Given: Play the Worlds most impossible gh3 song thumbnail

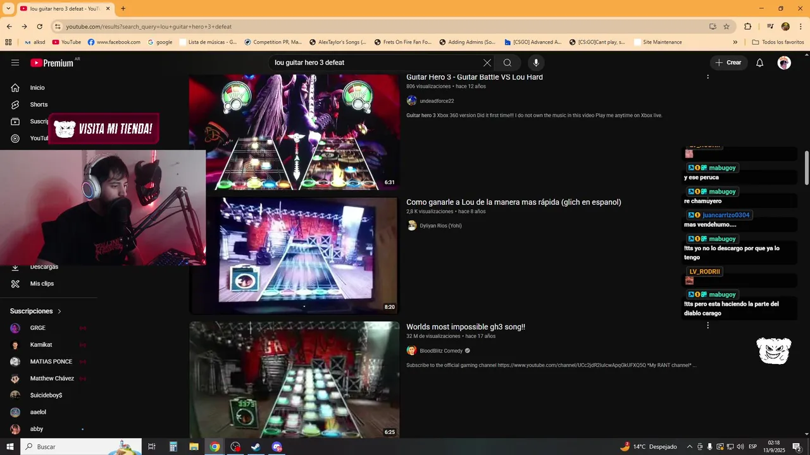Looking at the screenshot, I should click(294, 380).
